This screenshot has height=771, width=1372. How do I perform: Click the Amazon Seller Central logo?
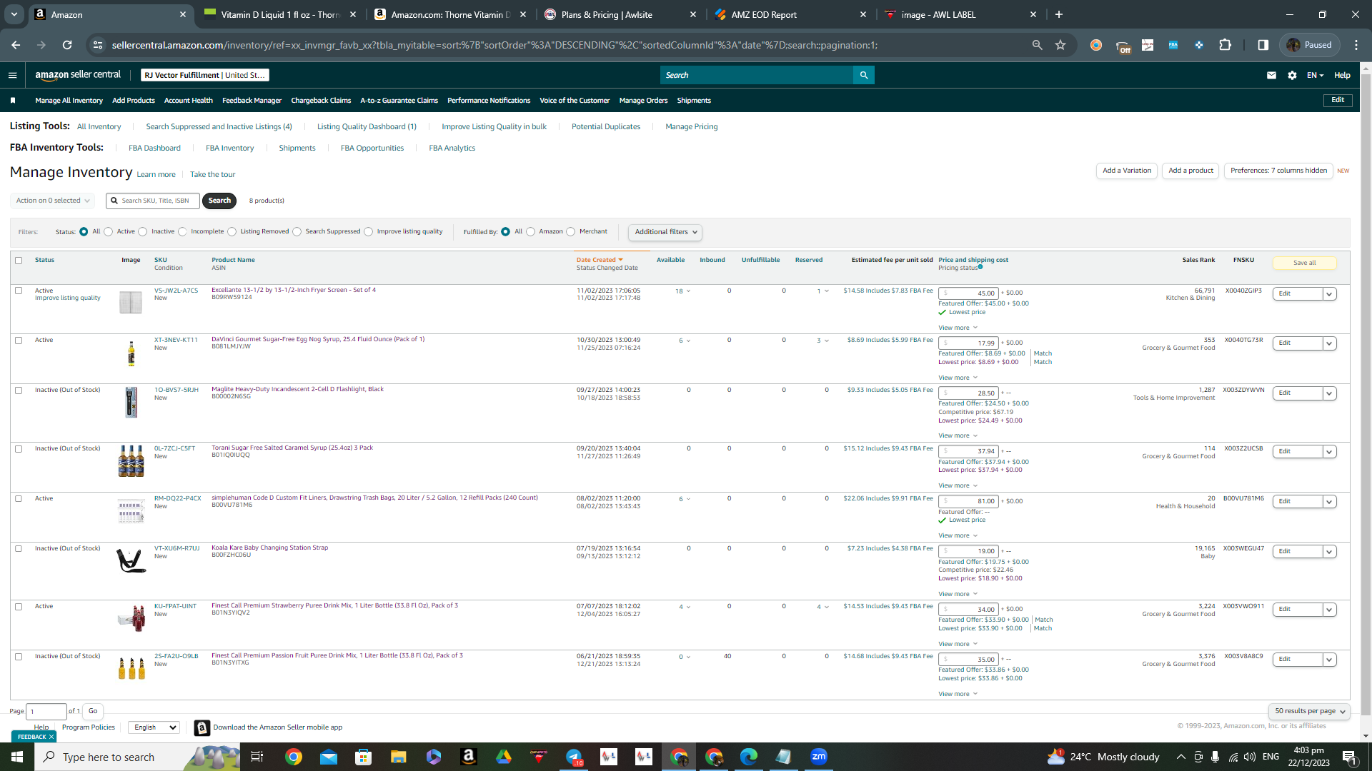click(x=78, y=75)
